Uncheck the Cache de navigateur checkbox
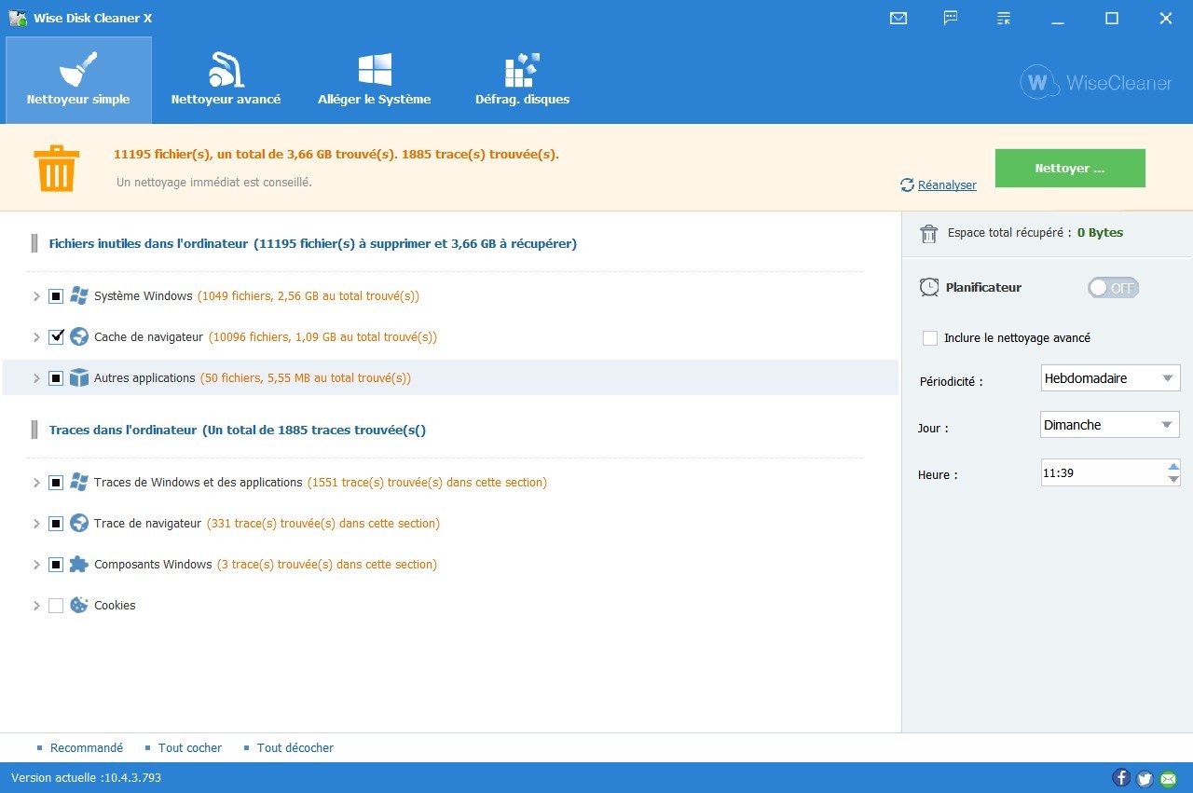The width and height of the screenshot is (1193, 793). click(x=56, y=337)
